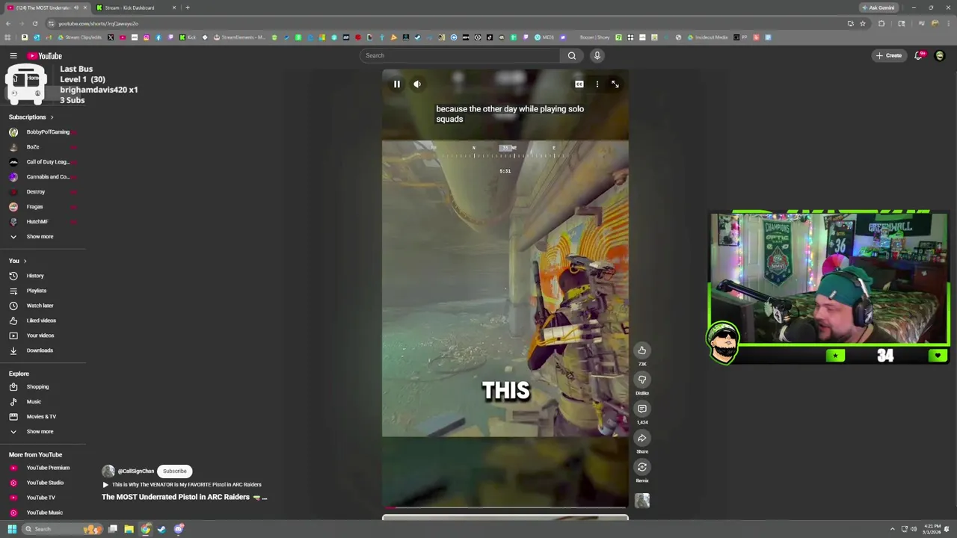Image resolution: width=957 pixels, height=538 pixels.
Task: Reload the page
Action: pyautogui.click(x=34, y=23)
